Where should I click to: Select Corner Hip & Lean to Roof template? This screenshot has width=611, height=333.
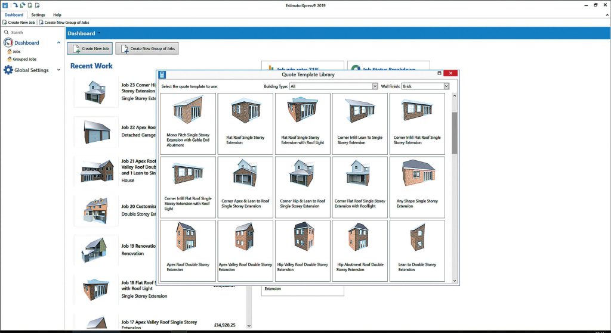coord(303,187)
